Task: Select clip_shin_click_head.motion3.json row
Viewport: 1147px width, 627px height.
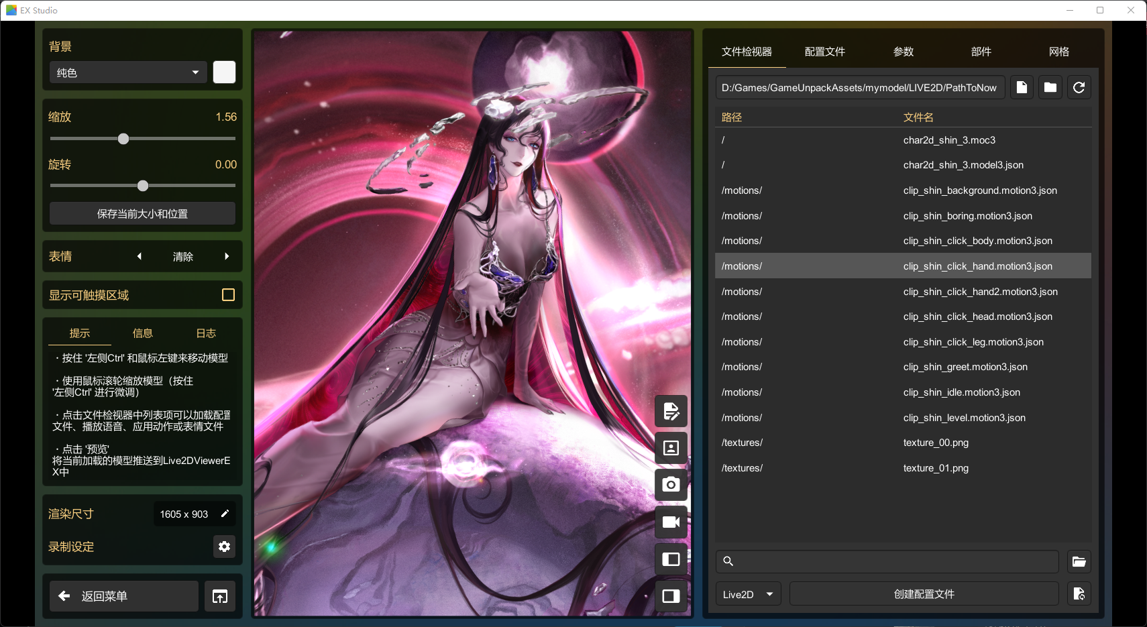Action: [x=903, y=317]
